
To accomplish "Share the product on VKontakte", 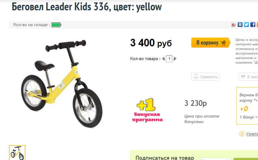I will [240, 25].
